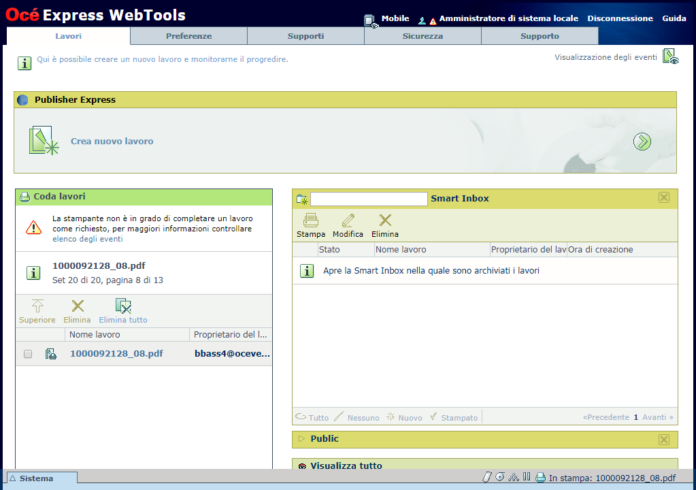This screenshot has height=490, width=696.
Task: Go to Precedente page in Smart Inbox
Action: tap(606, 417)
